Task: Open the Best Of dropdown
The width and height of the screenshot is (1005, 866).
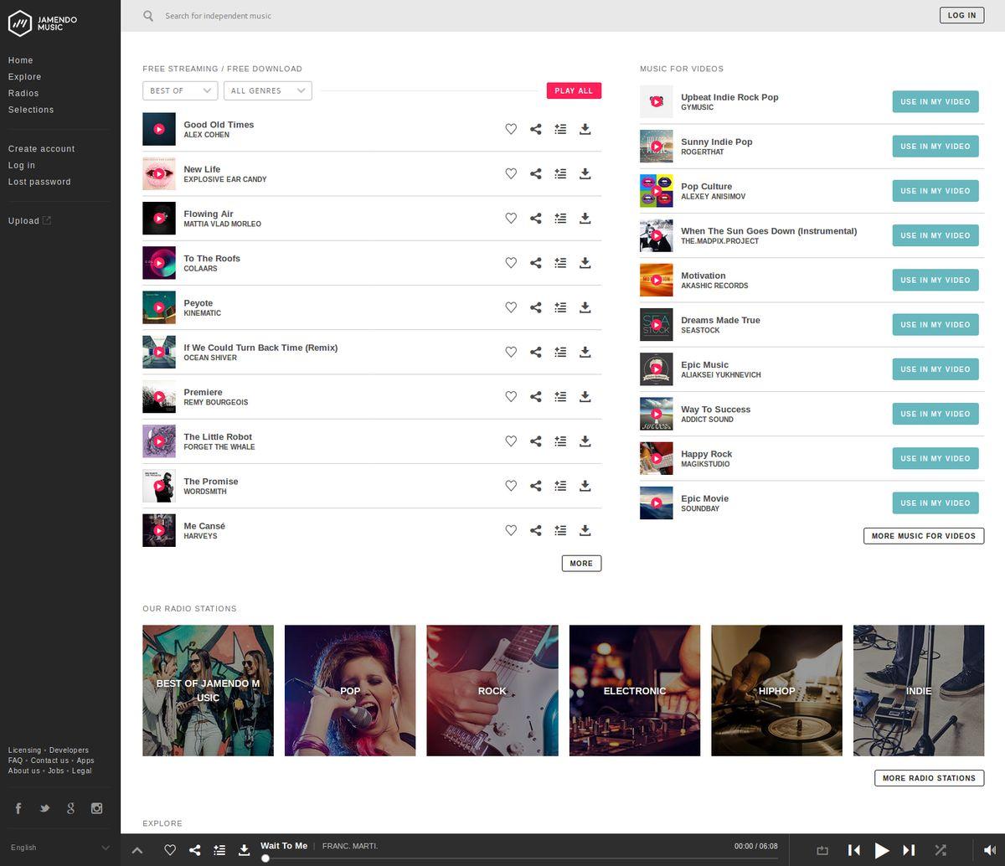Action: (x=180, y=90)
